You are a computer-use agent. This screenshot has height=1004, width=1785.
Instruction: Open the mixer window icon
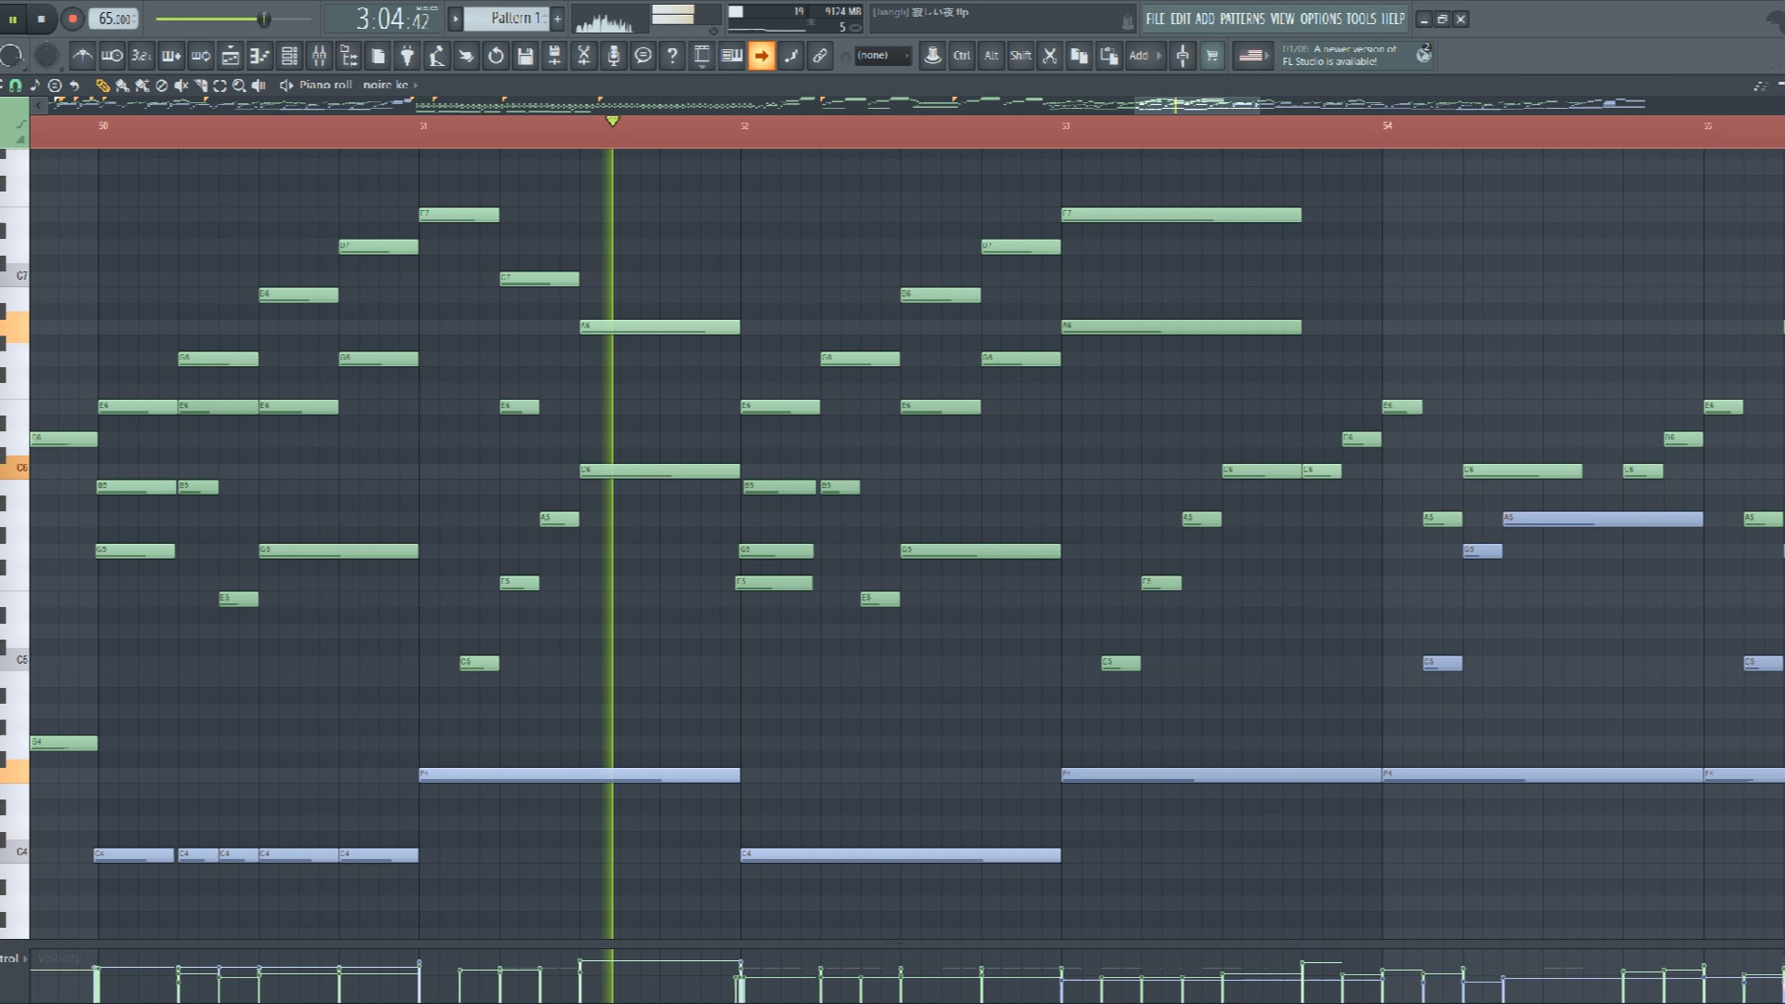(319, 56)
